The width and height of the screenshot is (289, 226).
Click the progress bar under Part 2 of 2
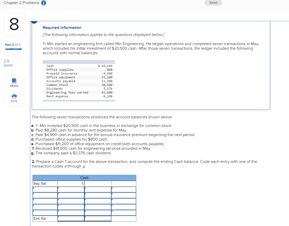13,49
